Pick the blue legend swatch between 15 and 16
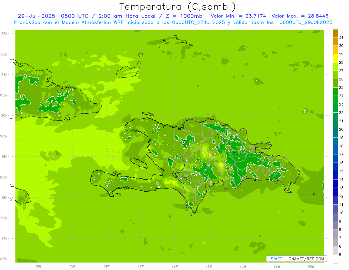 coord(335,167)
